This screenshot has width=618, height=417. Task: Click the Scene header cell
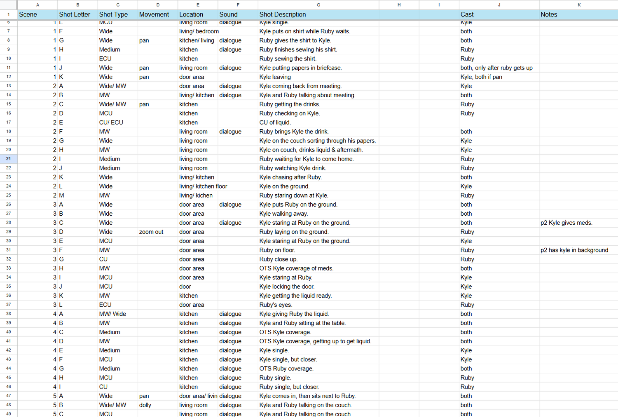click(x=37, y=14)
